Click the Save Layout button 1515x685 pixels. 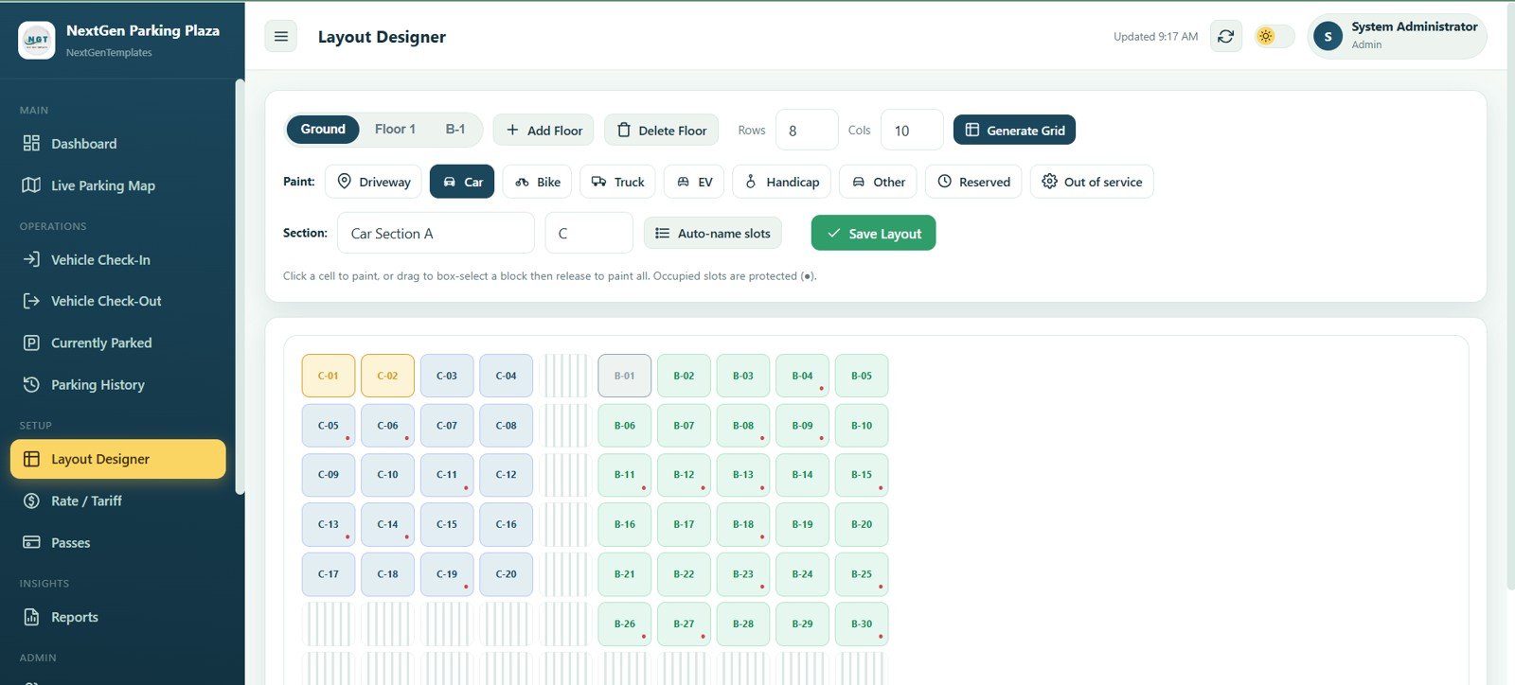point(873,233)
